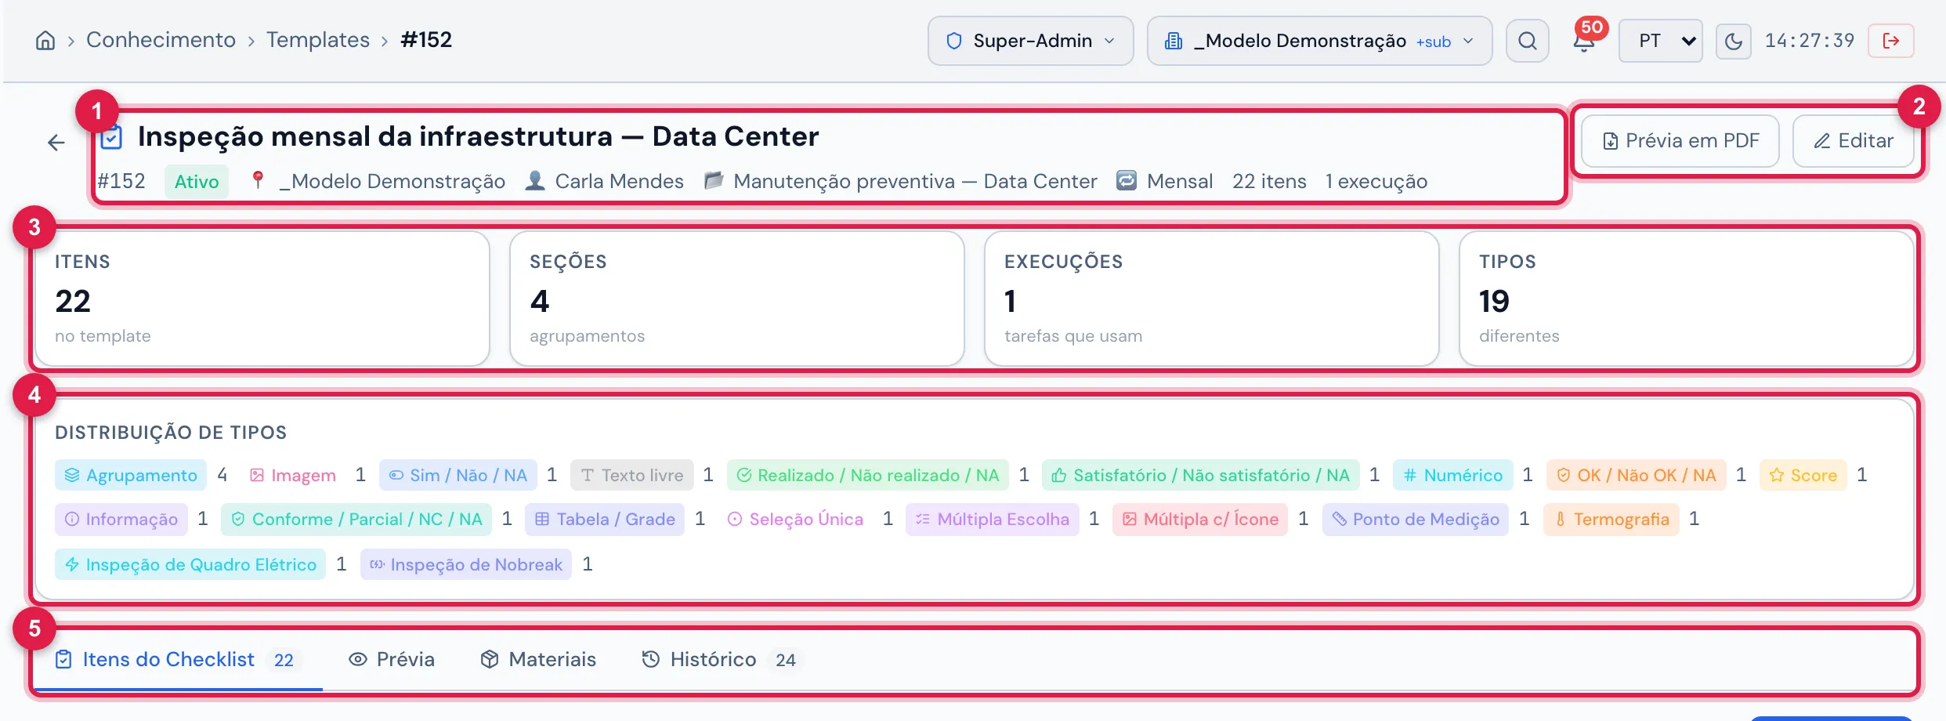The height and width of the screenshot is (721, 1946).
Task: Click the back arrow beside the template title
Action: 56,143
